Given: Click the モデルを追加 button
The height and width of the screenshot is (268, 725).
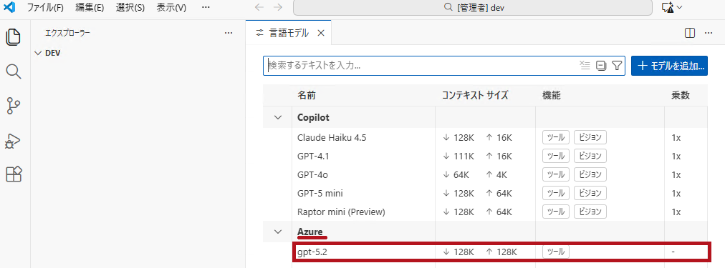Looking at the screenshot, I should pos(669,66).
